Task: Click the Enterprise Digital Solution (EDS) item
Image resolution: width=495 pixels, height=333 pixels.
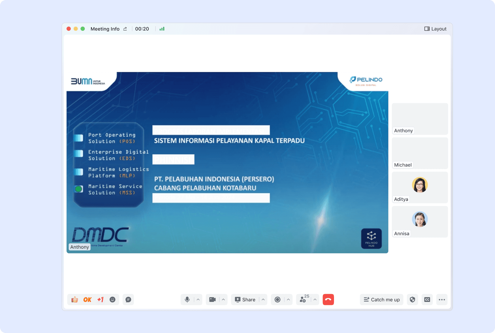Action: (x=118, y=155)
